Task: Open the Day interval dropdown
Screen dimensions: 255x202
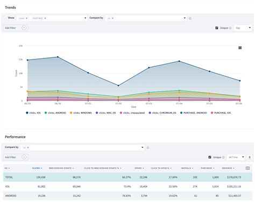Action: [243, 28]
